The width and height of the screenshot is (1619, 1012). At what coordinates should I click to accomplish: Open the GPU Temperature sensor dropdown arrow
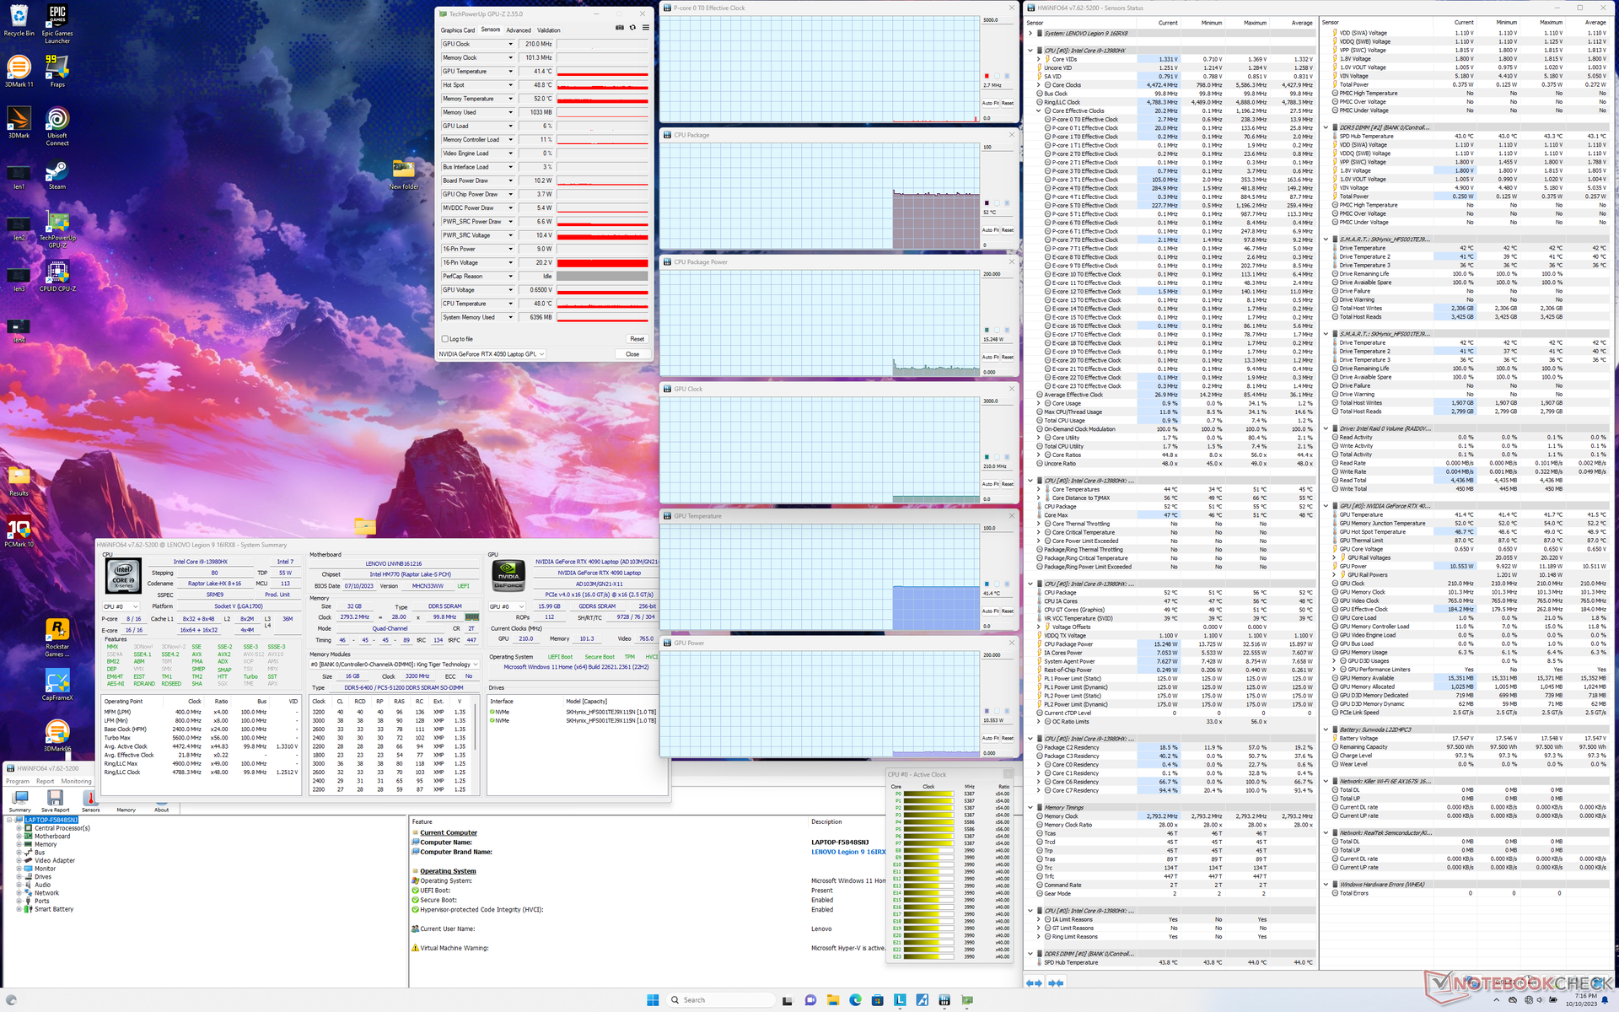(x=510, y=72)
